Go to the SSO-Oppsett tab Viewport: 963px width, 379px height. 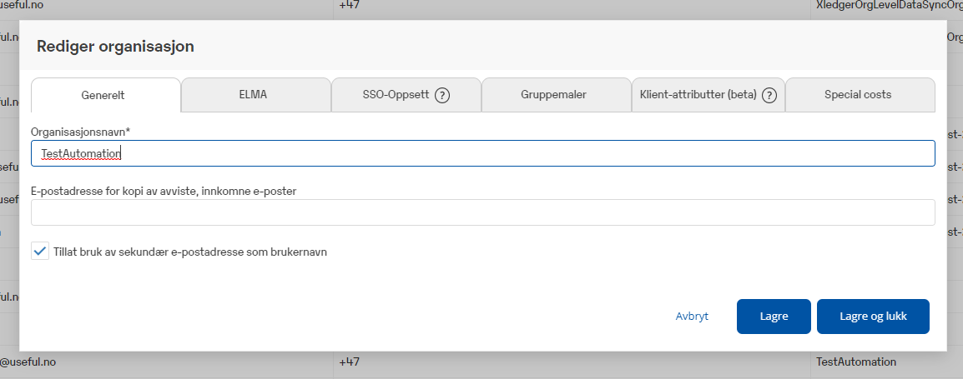click(396, 95)
